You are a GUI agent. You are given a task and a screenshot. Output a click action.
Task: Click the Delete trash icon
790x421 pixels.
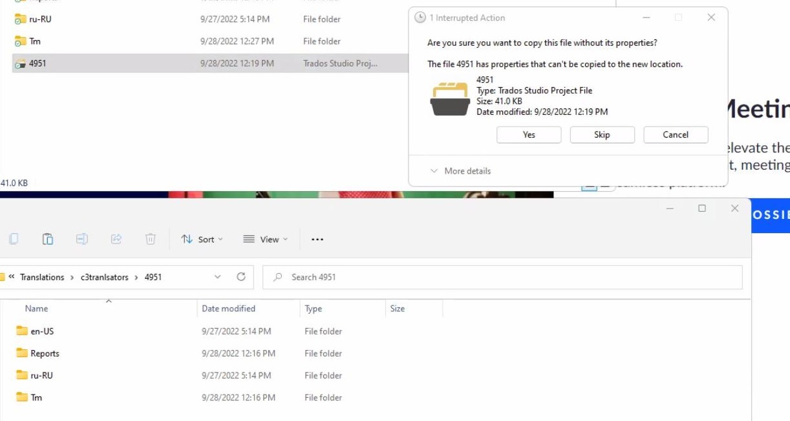151,239
